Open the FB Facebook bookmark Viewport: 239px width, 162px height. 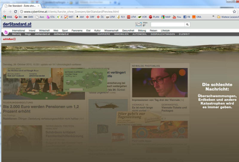187,17
